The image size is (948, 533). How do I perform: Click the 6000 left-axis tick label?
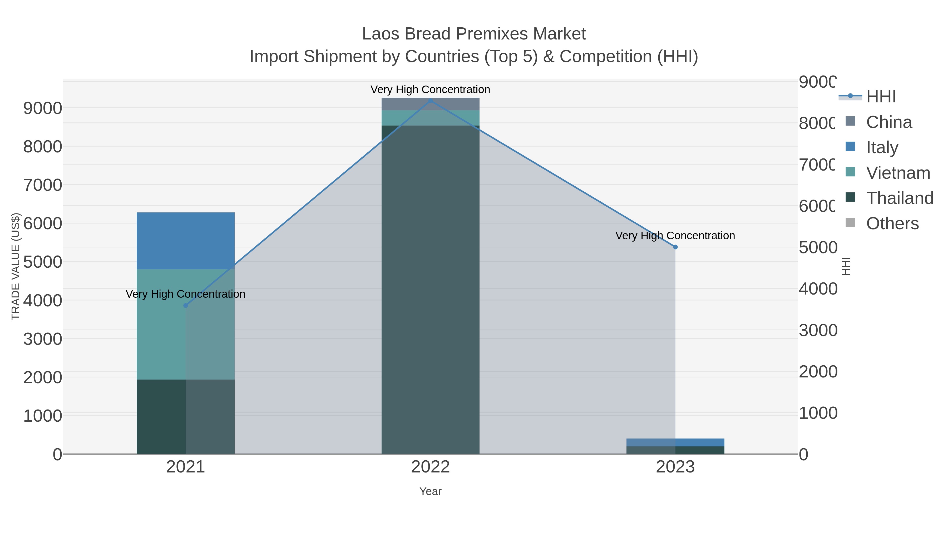click(43, 223)
